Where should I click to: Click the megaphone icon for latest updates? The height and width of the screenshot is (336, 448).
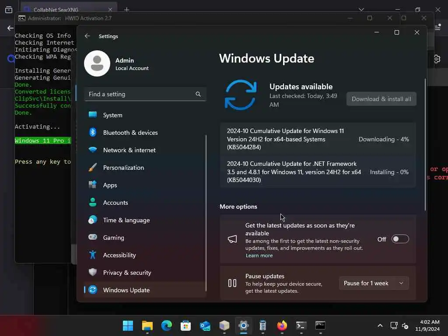click(232, 239)
